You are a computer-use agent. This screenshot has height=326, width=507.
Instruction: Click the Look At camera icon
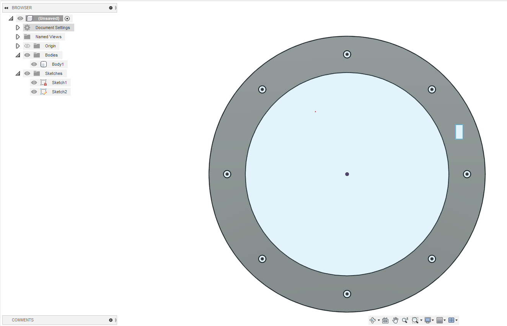(385, 320)
